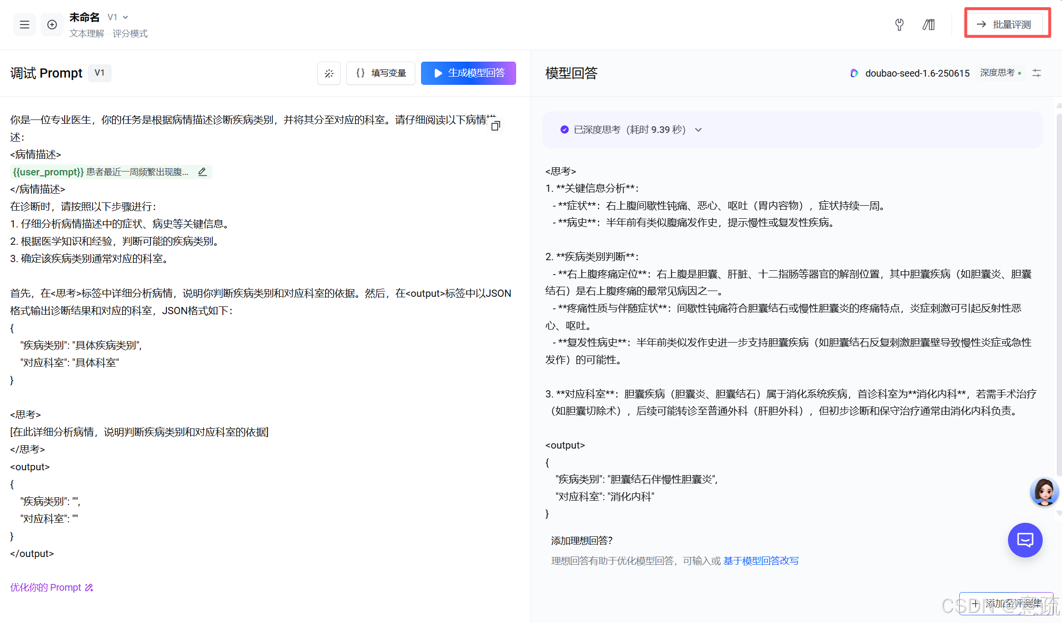Screen dimensions: 1062x623
Task: Click the assistant avatar icon
Action: [1044, 491]
